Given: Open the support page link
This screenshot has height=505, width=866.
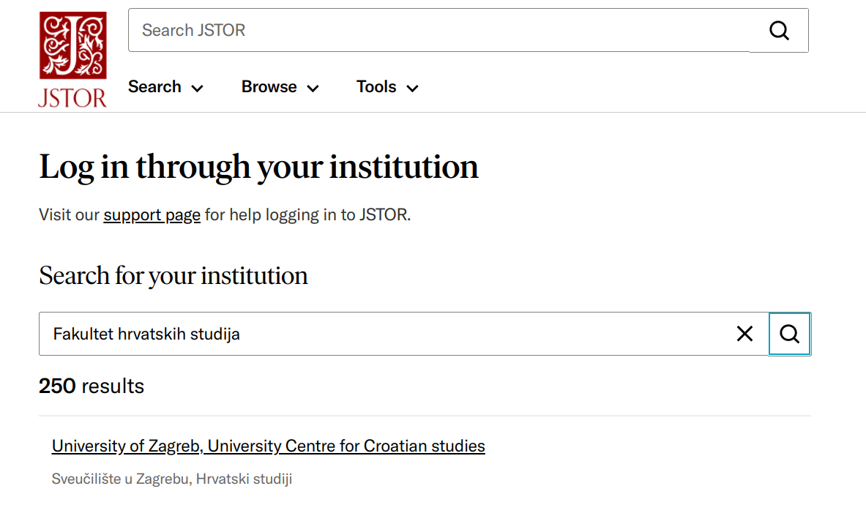Looking at the screenshot, I should pyautogui.click(x=152, y=214).
